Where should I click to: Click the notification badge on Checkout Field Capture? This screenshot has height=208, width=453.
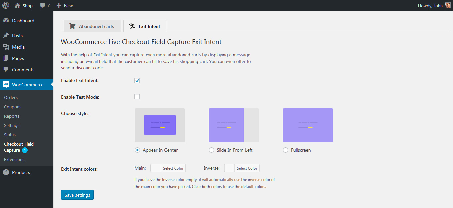(x=25, y=150)
